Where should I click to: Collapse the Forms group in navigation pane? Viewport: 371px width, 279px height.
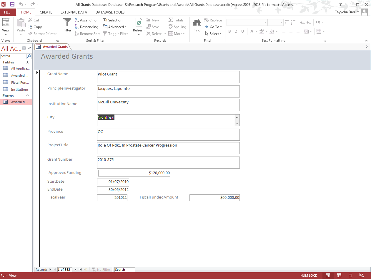(x=28, y=96)
